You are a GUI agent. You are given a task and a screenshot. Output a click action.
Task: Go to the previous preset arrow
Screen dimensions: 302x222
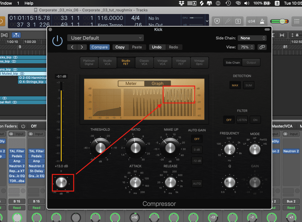tap(72, 47)
